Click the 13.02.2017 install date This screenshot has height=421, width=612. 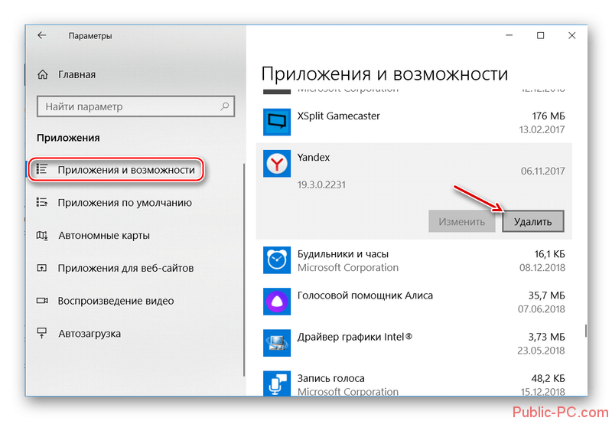tap(542, 129)
